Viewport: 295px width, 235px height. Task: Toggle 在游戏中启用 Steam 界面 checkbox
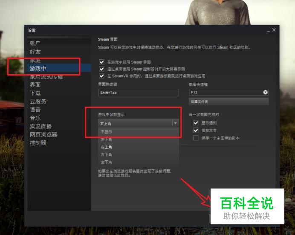[101, 62]
